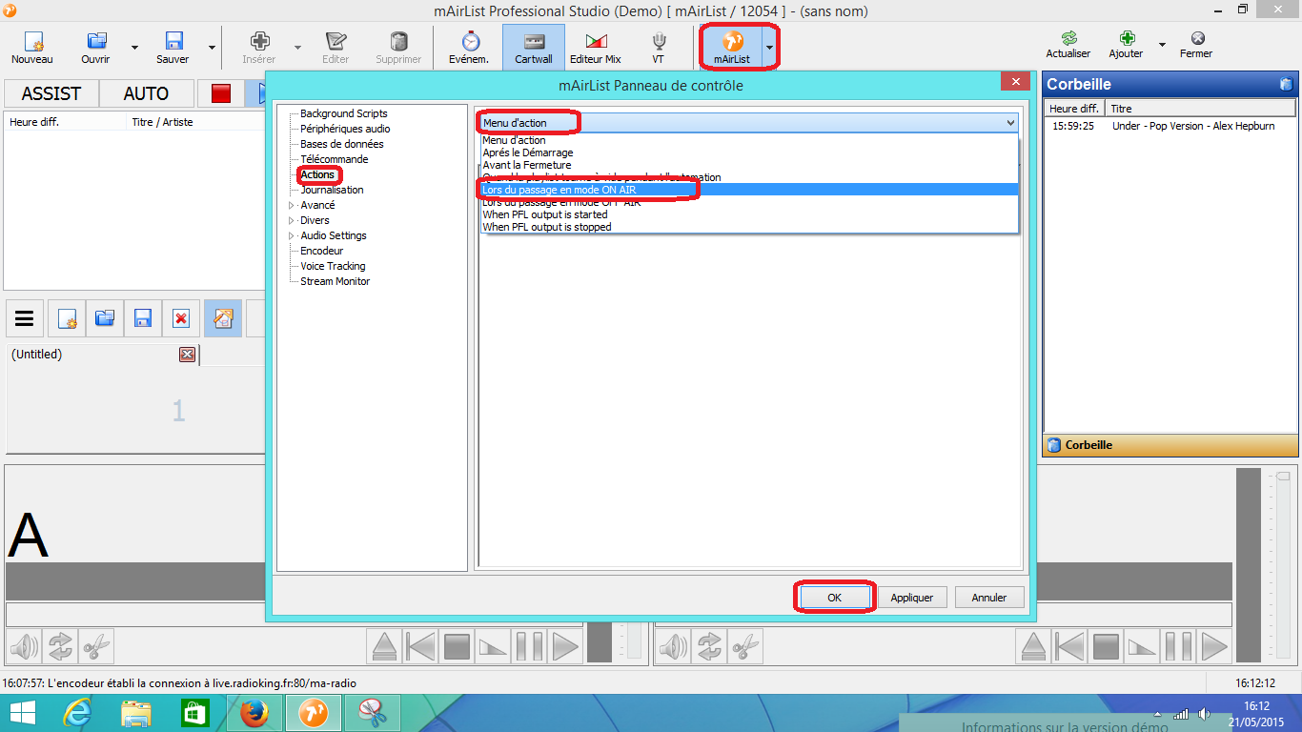This screenshot has width=1302, height=732.
Task: Expand the Audio Settings tree node
Action: (293, 235)
